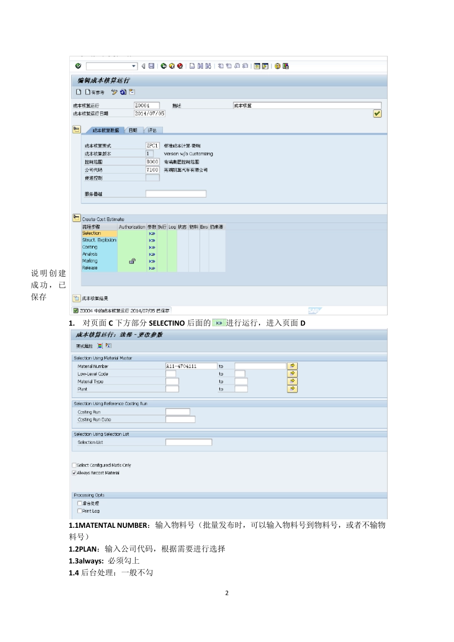Switch to the 评估 tab
The image size is (454, 642).
[152, 130]
